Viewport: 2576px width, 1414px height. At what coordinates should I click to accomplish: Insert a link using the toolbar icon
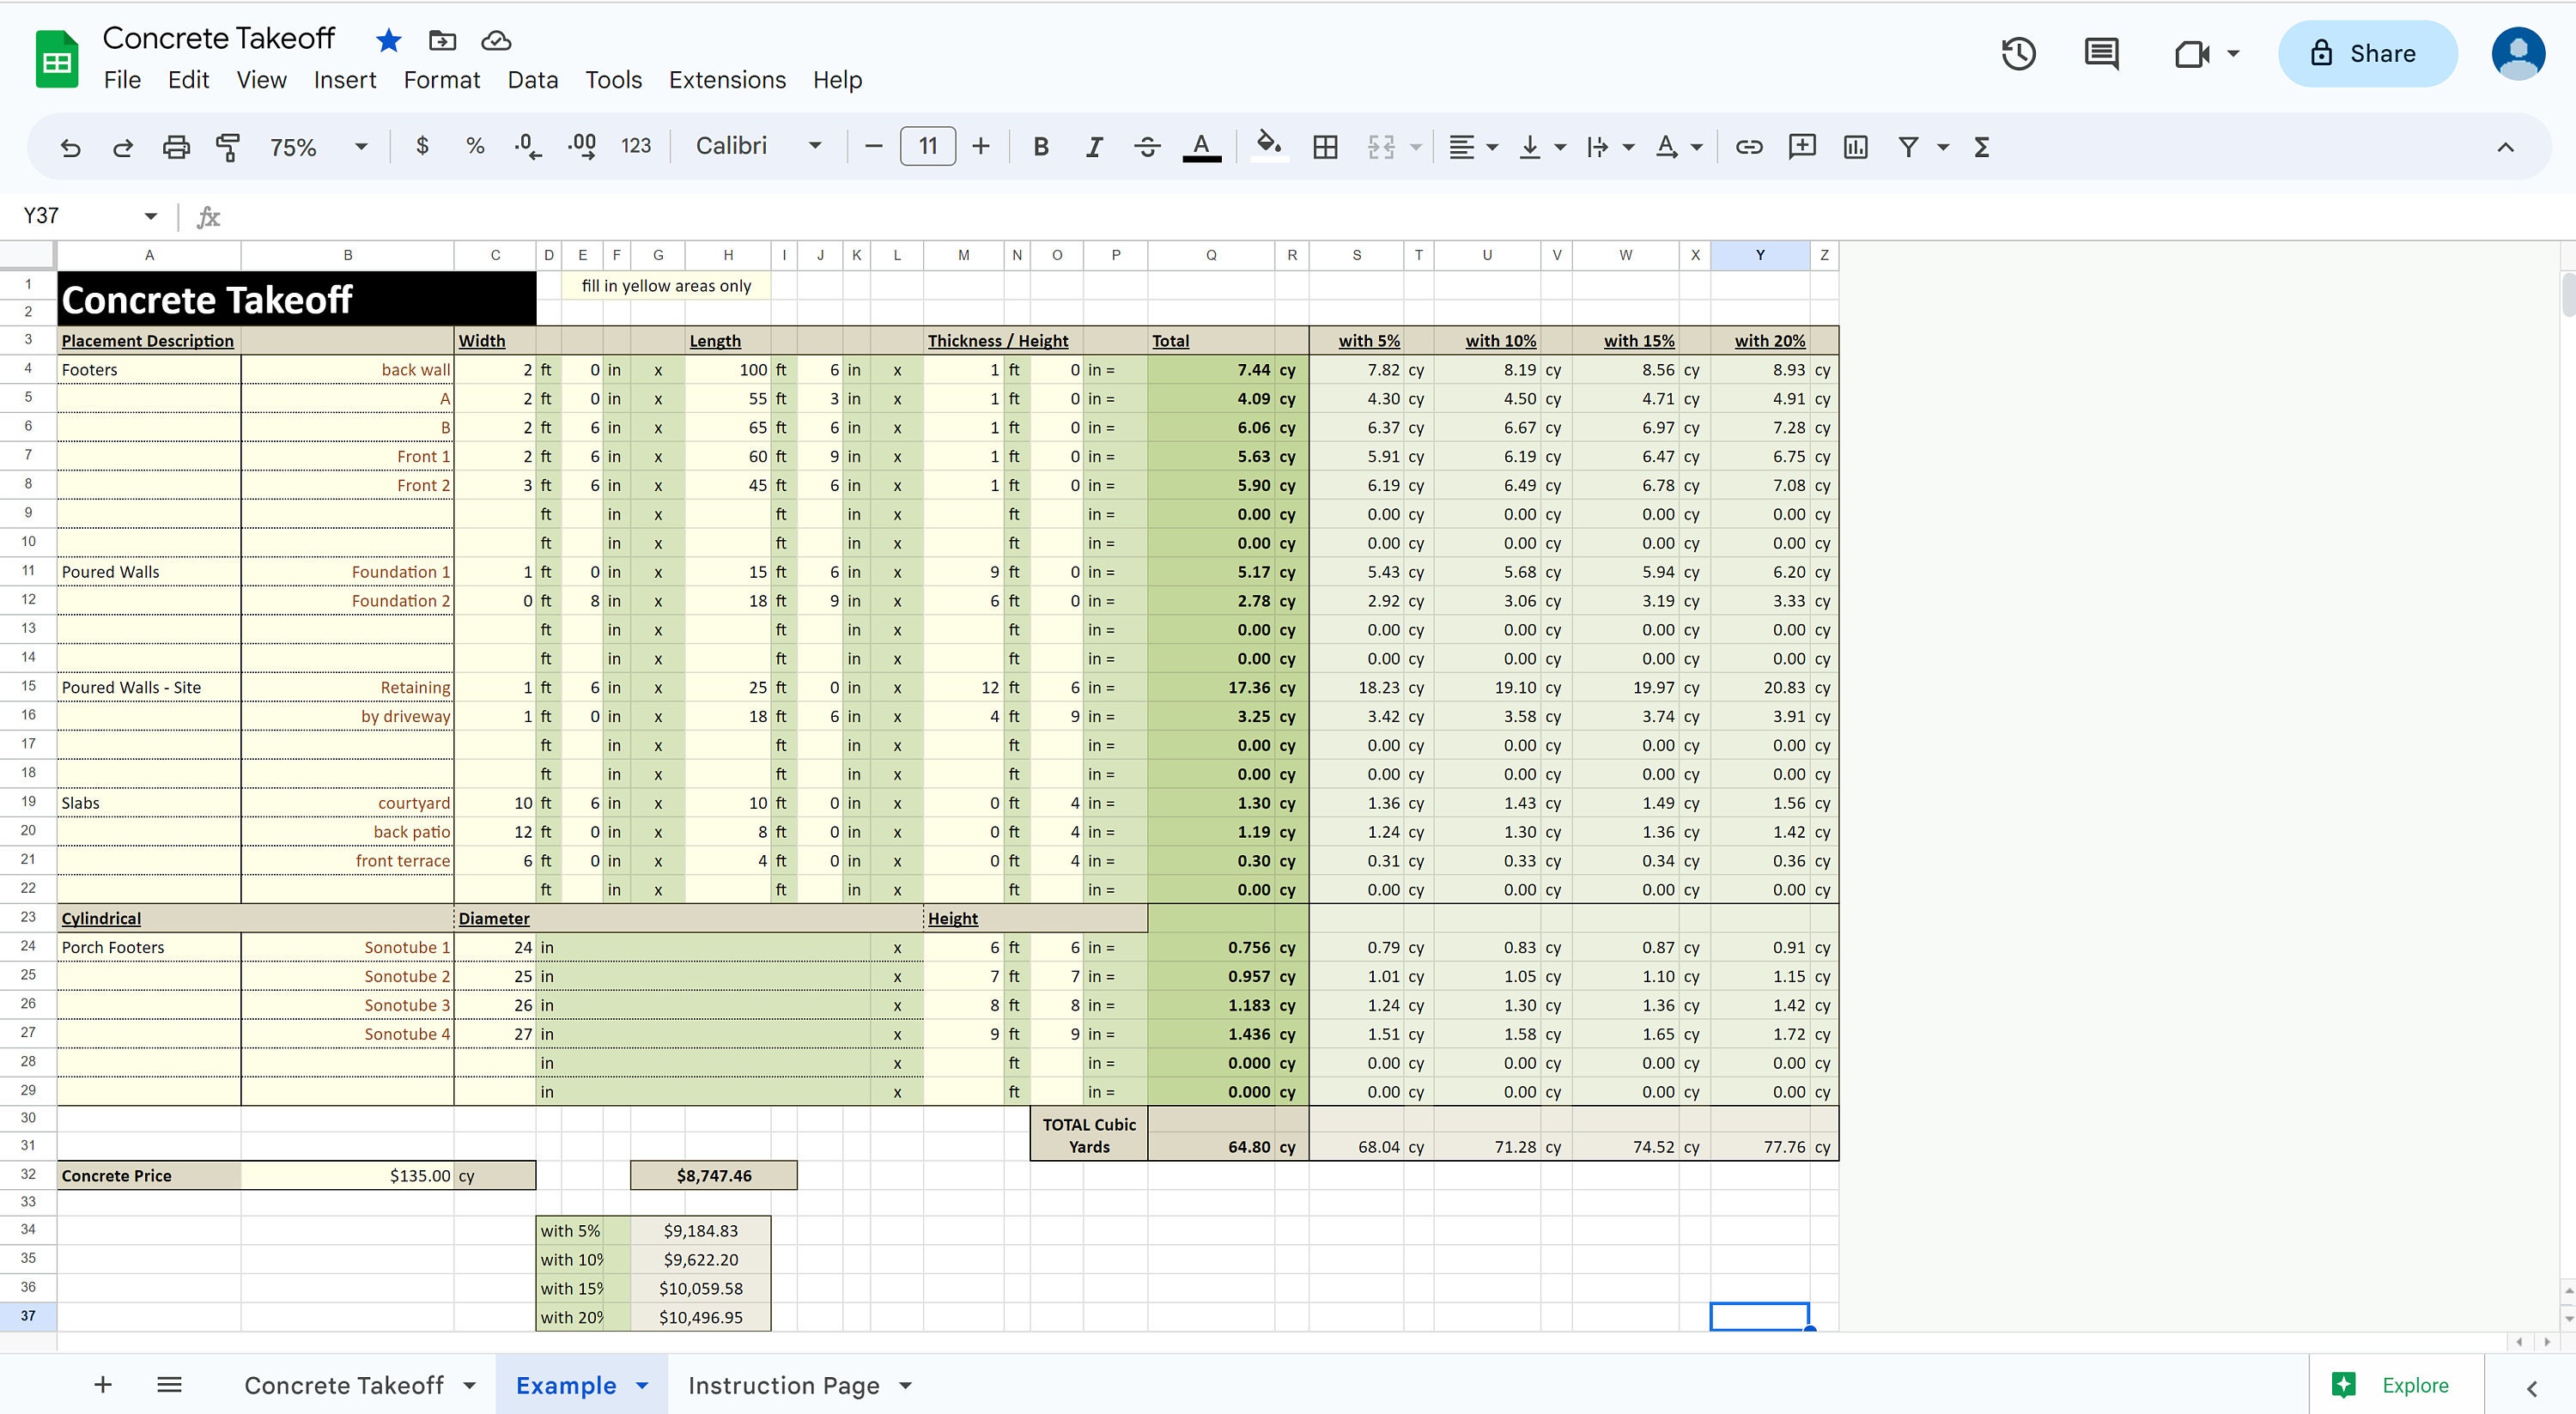(x=1749, y=147)
